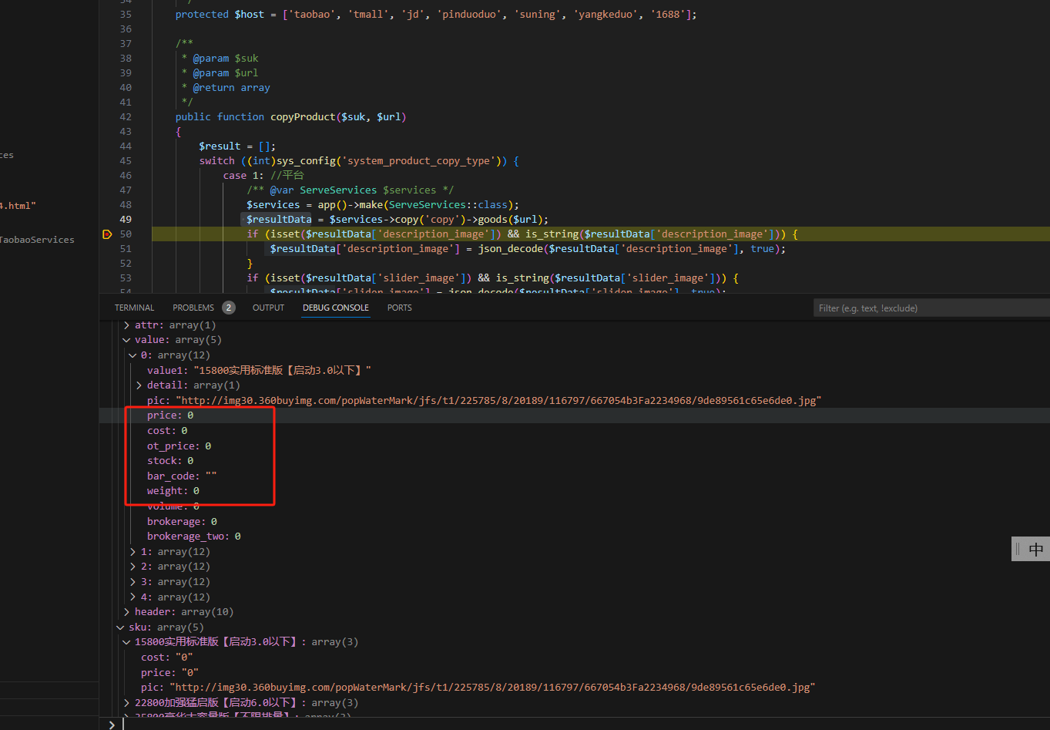Click the '@param $suk' doc comment
The width and height of the screenshot is (1050, 730).
(226, 59)
